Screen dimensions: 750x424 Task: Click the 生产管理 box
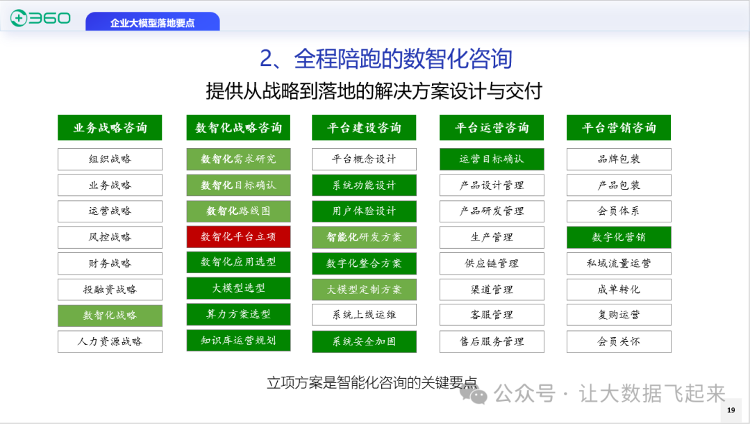(492, 237)
